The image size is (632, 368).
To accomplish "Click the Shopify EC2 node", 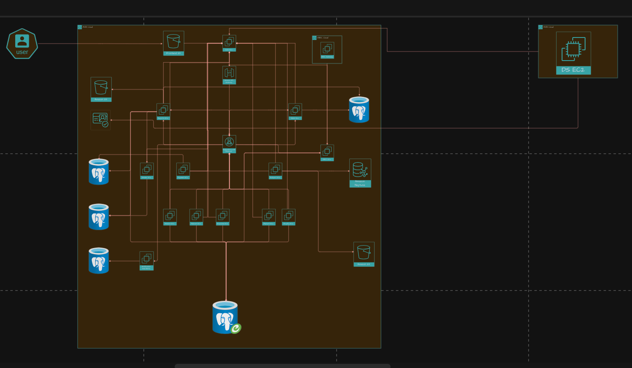I will [288, 217].
